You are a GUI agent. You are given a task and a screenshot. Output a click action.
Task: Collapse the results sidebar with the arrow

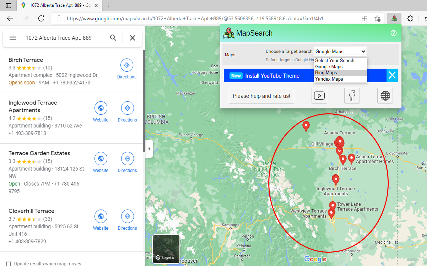click(149, 149)
